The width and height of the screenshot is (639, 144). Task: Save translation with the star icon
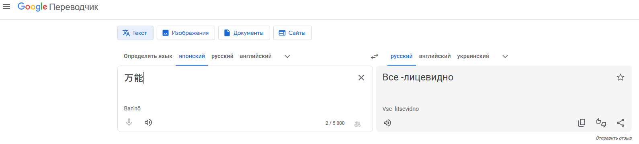pos(621,77)
